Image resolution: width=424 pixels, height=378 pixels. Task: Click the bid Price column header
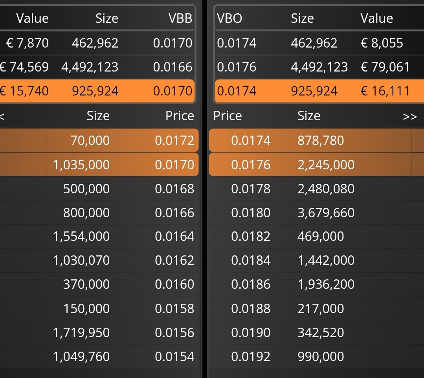(x=180, y=116)
